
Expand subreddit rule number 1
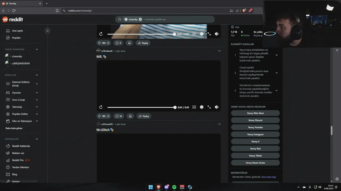click(277, 55)
